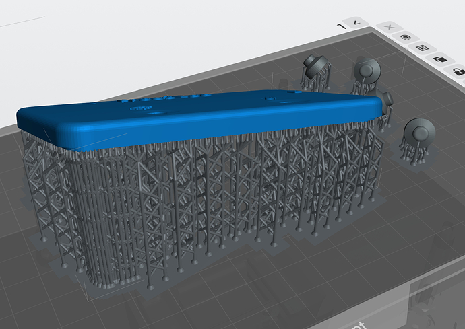Open the layout grid icon on the plate toolbar
Image resolution: width=465 pixels, height=329 pixels.
point(423,48)
